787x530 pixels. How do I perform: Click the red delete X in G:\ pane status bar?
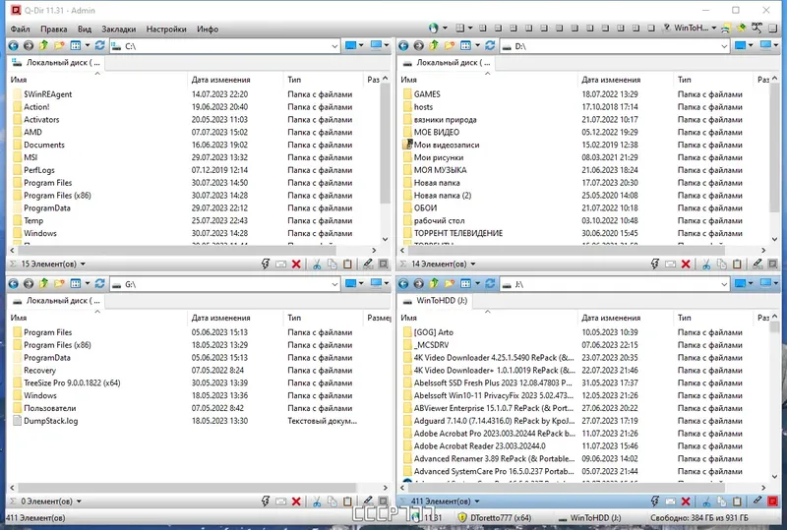(x=296, y=501)
